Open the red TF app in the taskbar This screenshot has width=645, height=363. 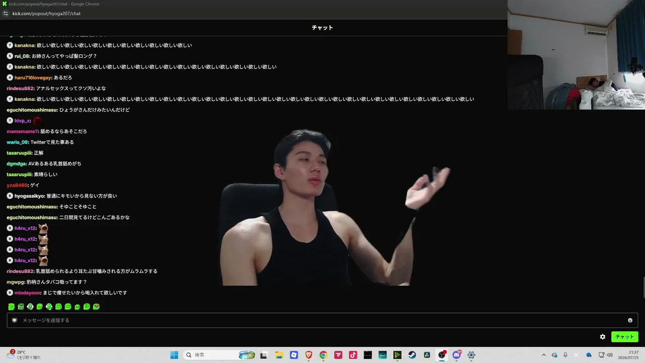click(x=338, y=355)
